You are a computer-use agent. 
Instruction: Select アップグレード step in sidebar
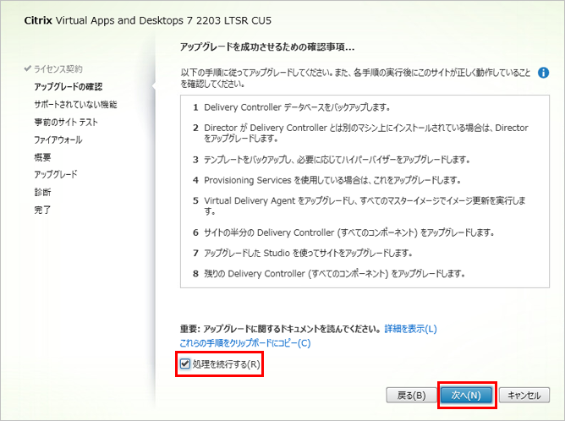pos(56,174)
